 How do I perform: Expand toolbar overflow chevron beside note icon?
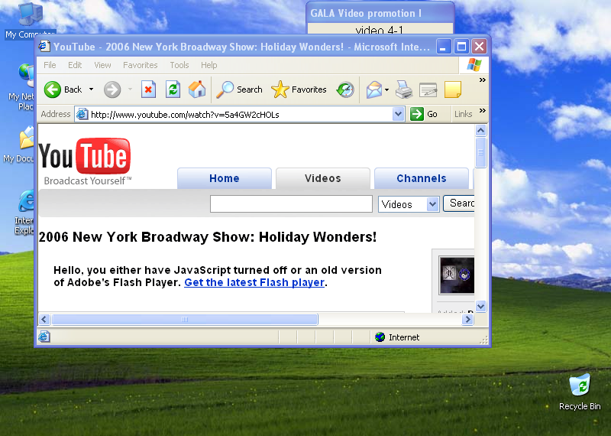coord(483,80)
